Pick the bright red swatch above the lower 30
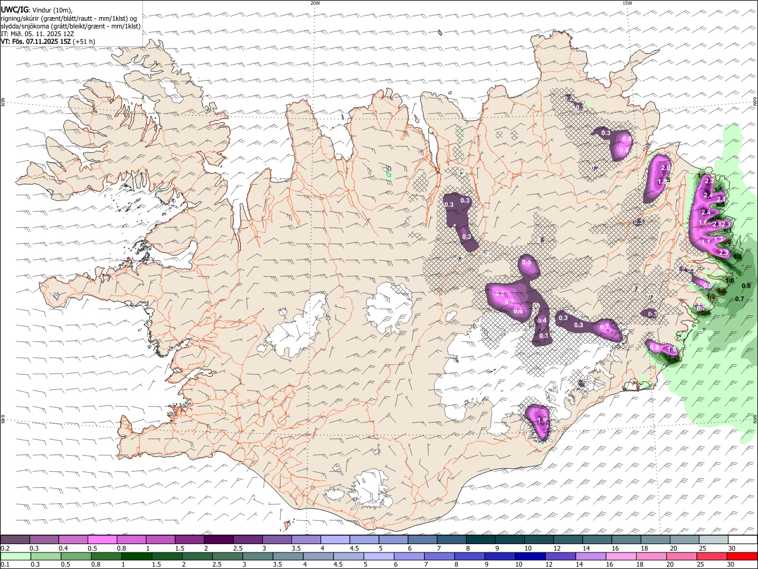Screen dimensions: 758x569 pyautogui.click(x=741, y=556)
